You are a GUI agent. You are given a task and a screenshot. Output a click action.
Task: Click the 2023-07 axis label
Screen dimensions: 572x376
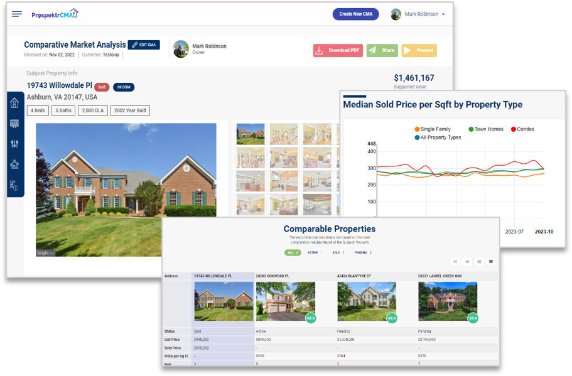pos(514,232)
